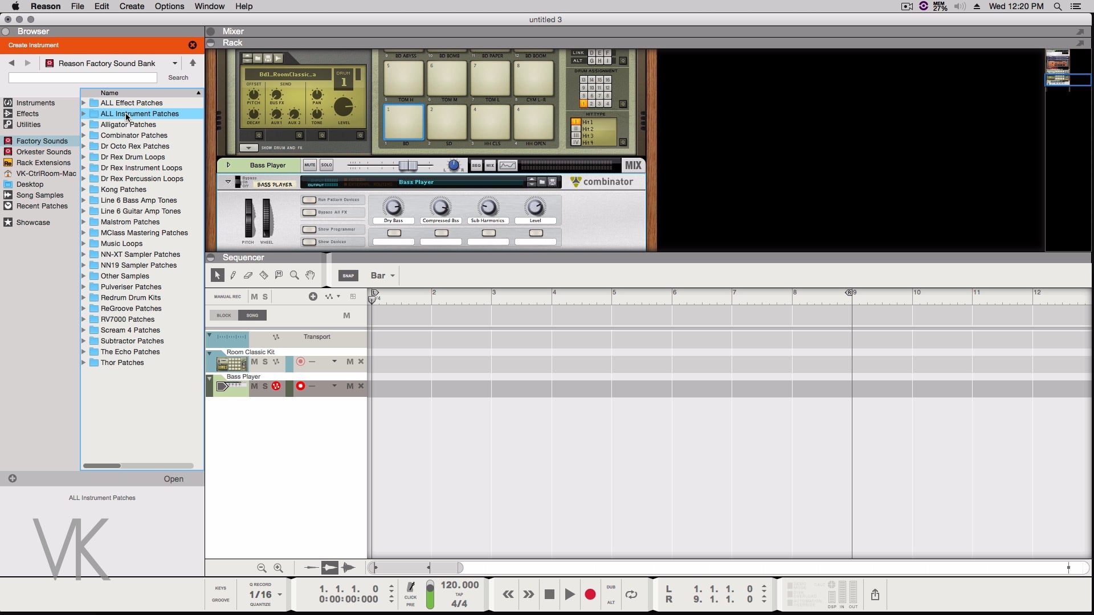Click the browser search input field
Image resolution: width=1094 pixels, height=615 pixels.
point(83,77)
